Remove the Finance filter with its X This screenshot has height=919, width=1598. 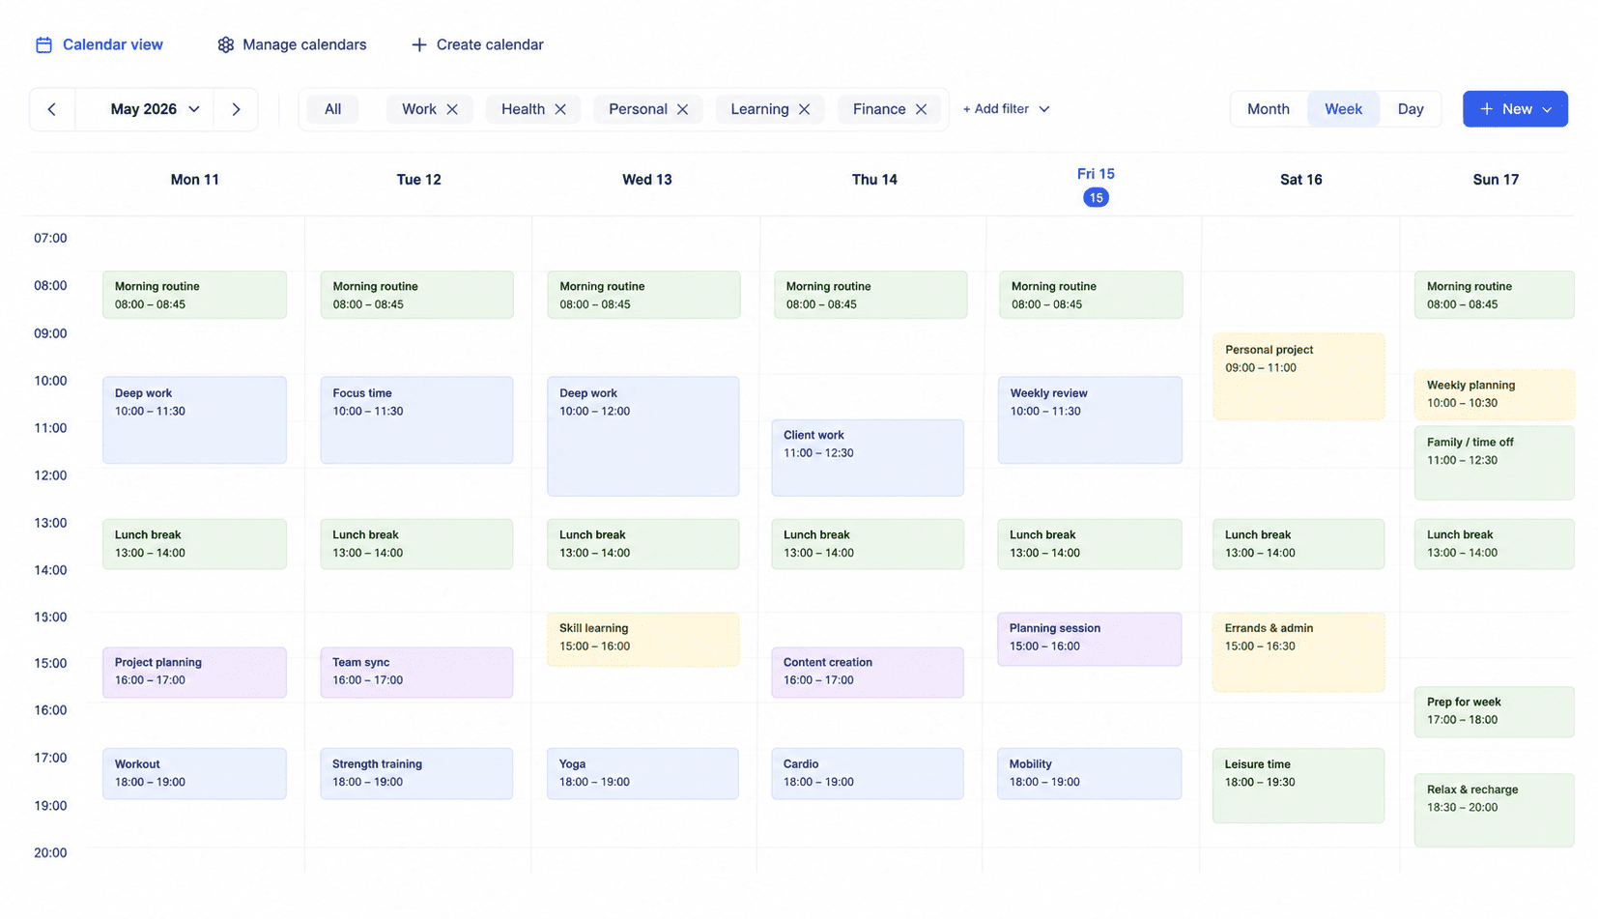pos(921,109)
